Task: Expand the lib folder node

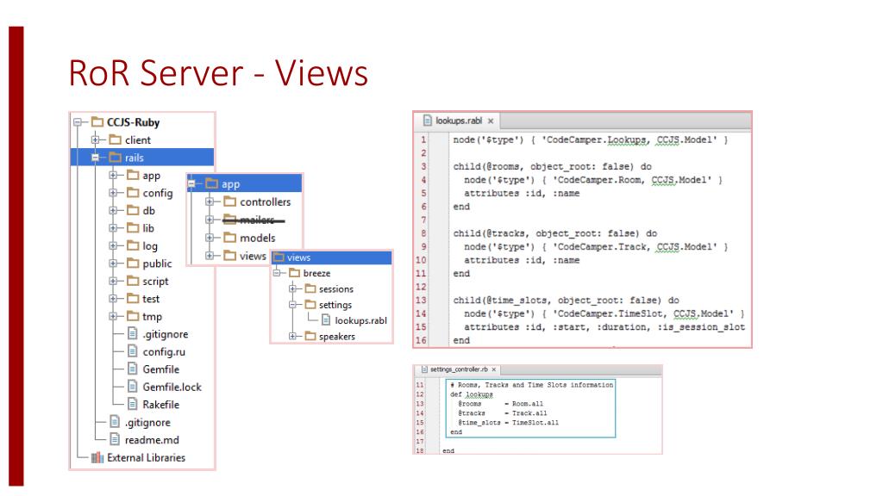Action: [113, 227]
